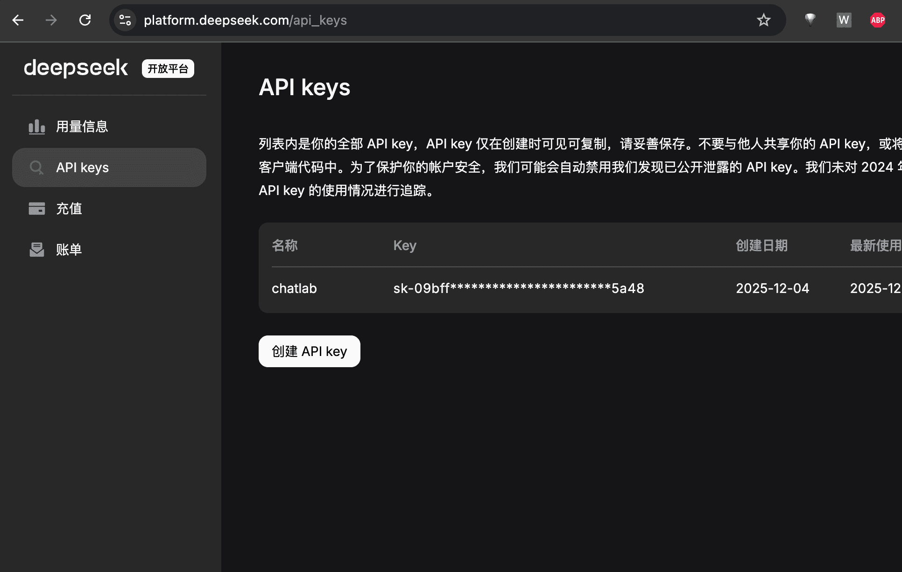Viewport: 902px width, 572px height.
Task: Go to the 充值 page
Action: pyautogui.click(x=69, y=209)
